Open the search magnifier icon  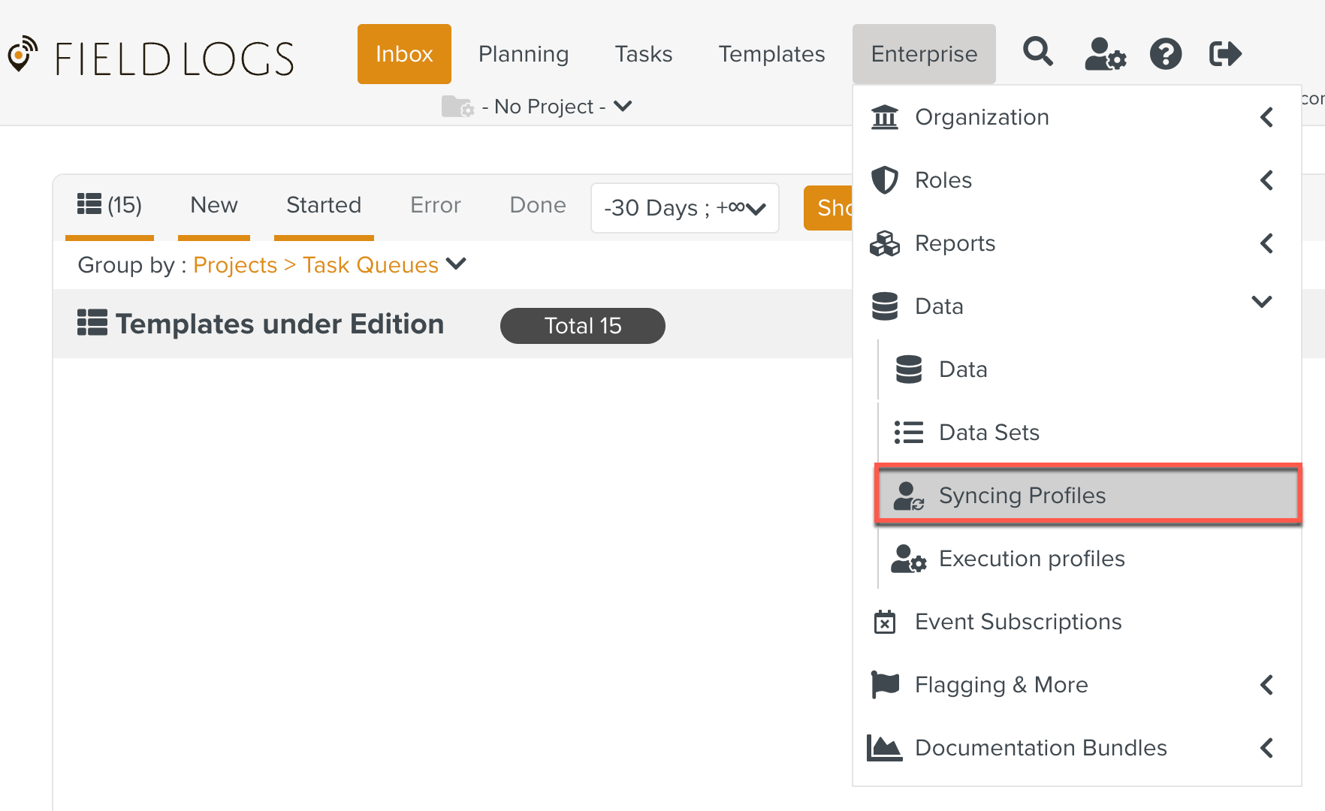click(1038, 53)
